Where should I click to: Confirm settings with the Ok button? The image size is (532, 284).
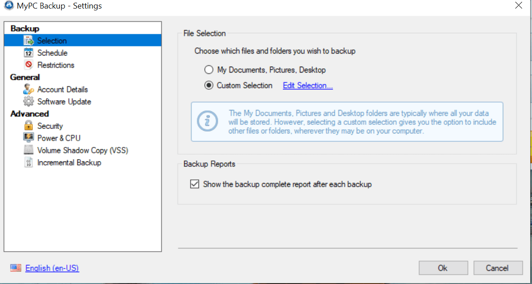click(443, 267)
